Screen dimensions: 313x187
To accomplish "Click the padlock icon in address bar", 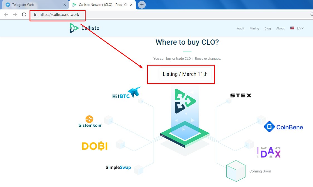I will 35,14.
